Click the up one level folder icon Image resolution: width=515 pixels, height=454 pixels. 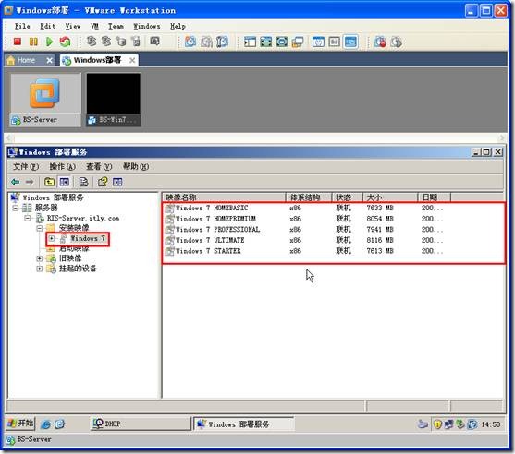50,182
